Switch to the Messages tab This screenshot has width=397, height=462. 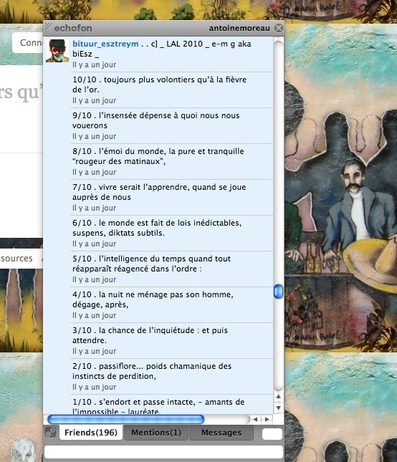click(221, 432)
